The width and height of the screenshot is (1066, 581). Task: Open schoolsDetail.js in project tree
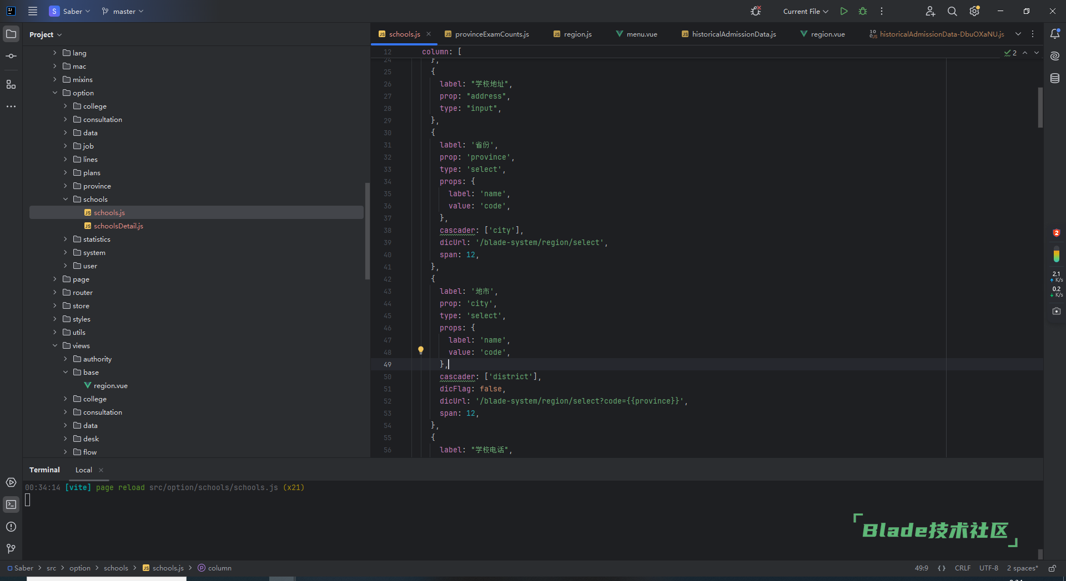pos(118,226)
